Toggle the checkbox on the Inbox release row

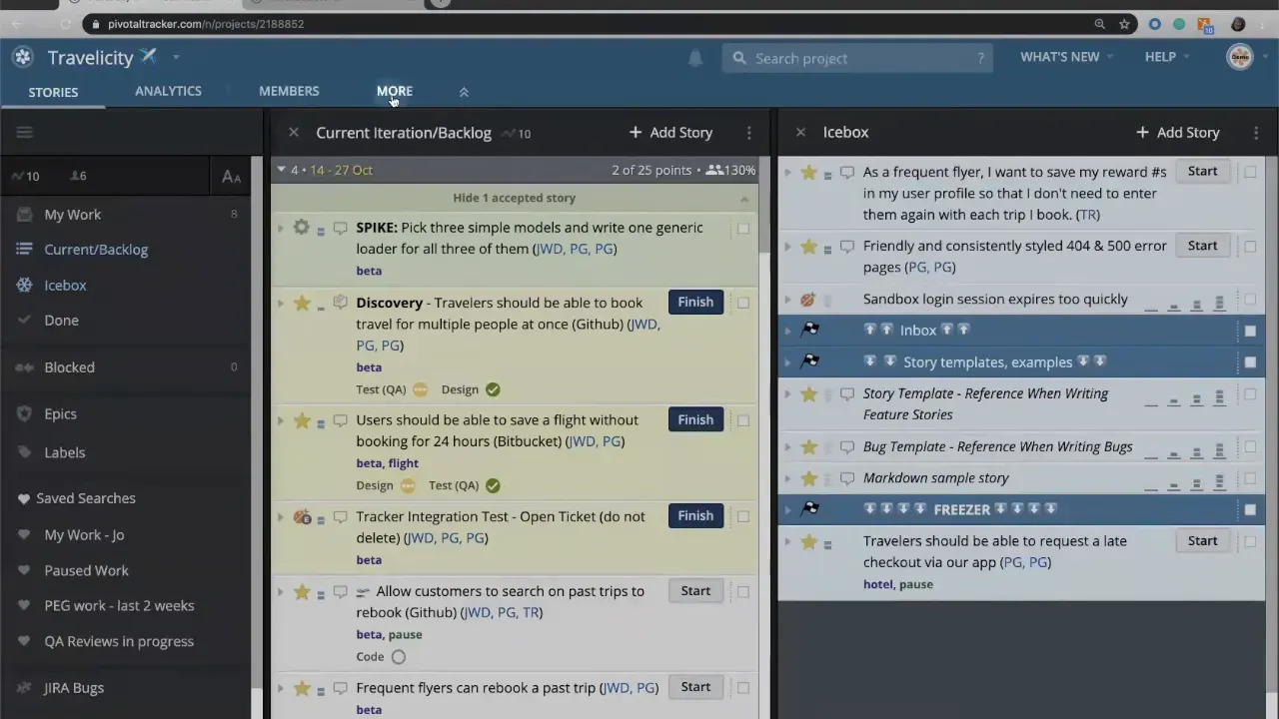pyautogui.click(x=1250, y=330)
